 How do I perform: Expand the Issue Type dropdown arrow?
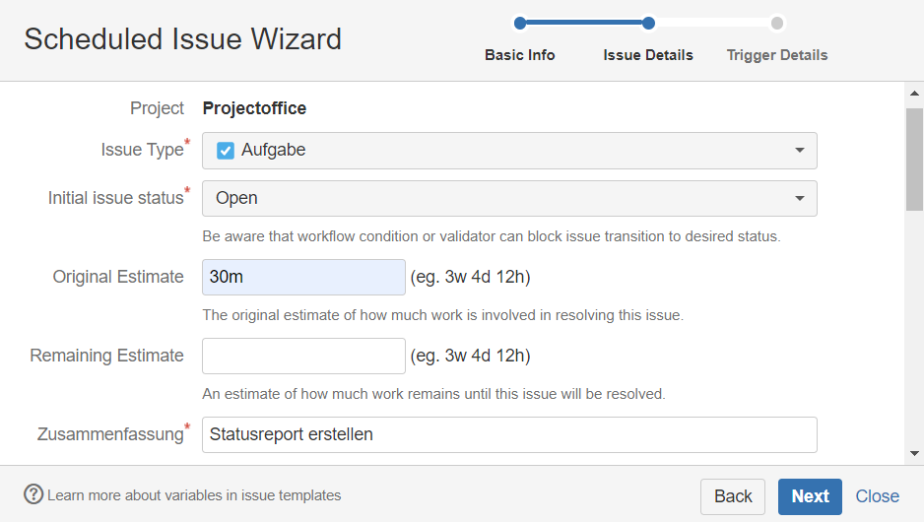point(800,151)
